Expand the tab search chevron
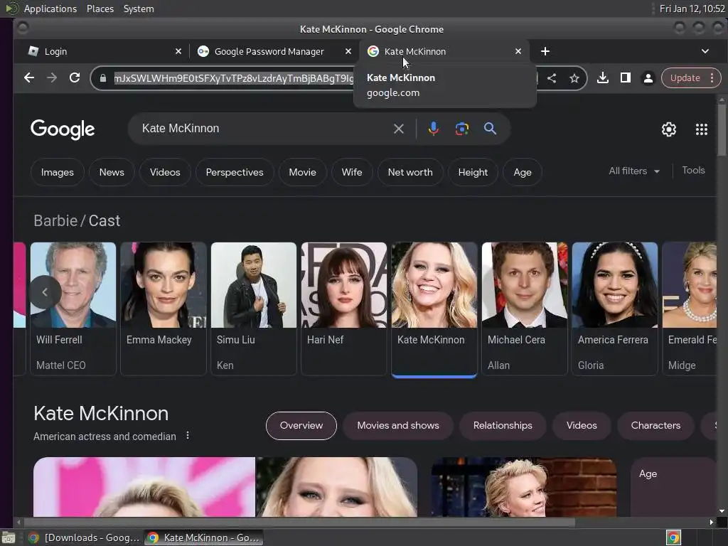 (x=705, y=51)
